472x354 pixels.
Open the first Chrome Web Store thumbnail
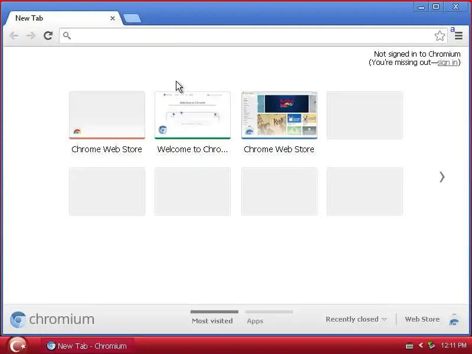coord(107,115)
